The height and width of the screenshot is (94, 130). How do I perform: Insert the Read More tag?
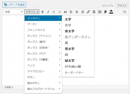94,12
